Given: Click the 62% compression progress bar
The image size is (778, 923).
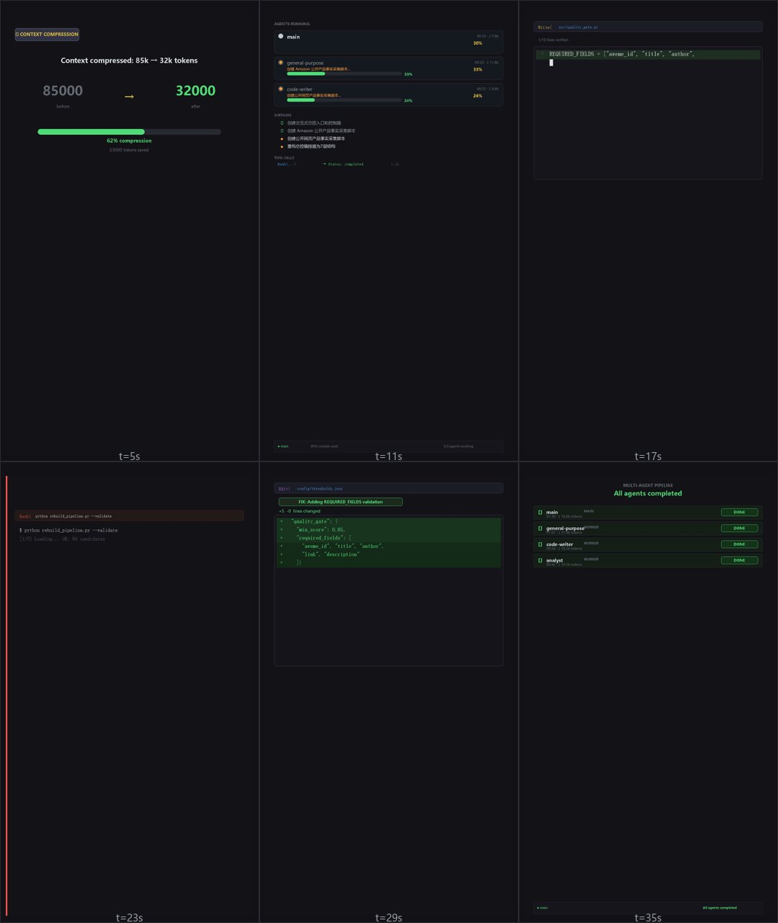Looking at the screenshot, I should pyautogui.click(x=129, y=132).
